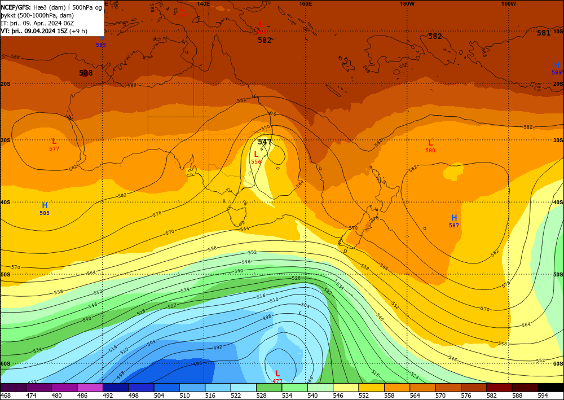Click the pale cyan 522–528 legend swatch
This screenshot has width=564, height=400.
tap(244, 388)
